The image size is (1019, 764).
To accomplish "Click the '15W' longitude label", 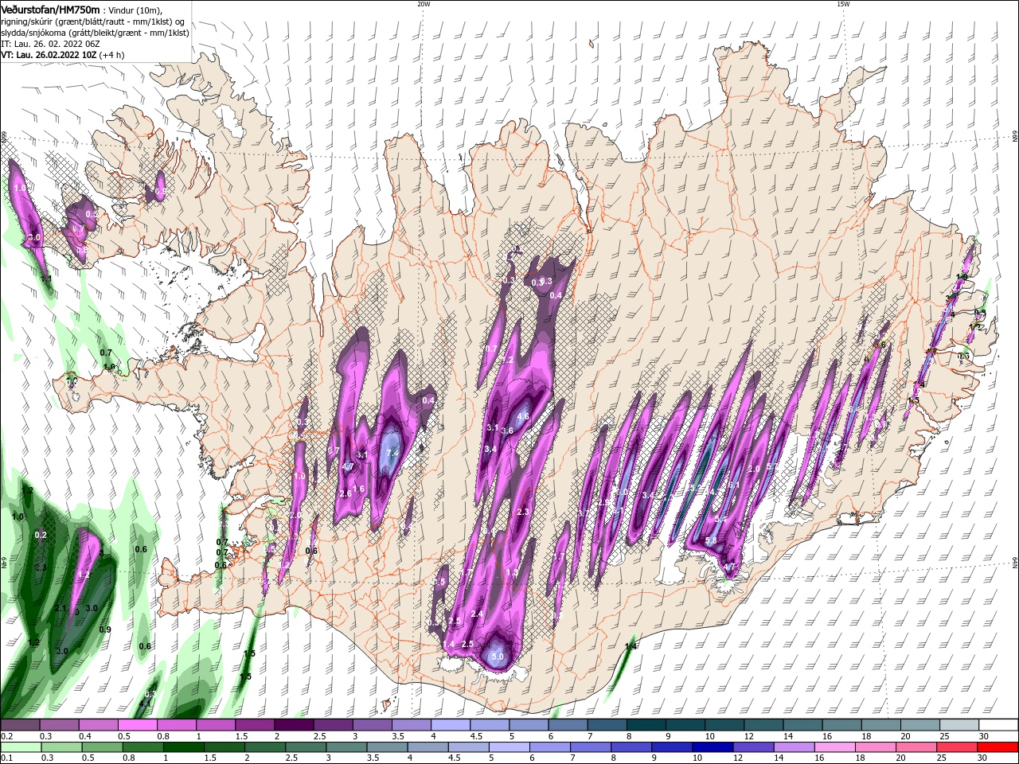I will pyautogui.click(x=843, y=4).
